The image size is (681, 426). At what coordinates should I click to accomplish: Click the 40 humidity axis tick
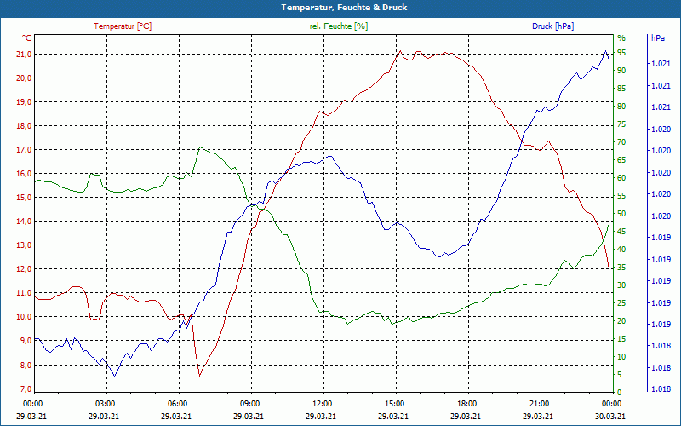621,250
